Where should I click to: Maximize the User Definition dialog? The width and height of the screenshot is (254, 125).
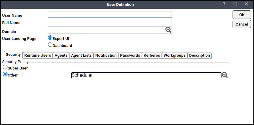[x=235, y=4]
